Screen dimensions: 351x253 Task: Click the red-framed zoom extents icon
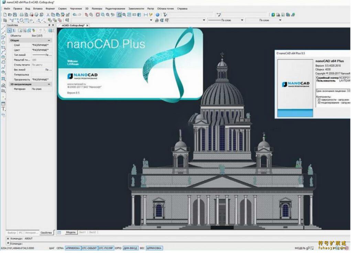pos(98,15)
